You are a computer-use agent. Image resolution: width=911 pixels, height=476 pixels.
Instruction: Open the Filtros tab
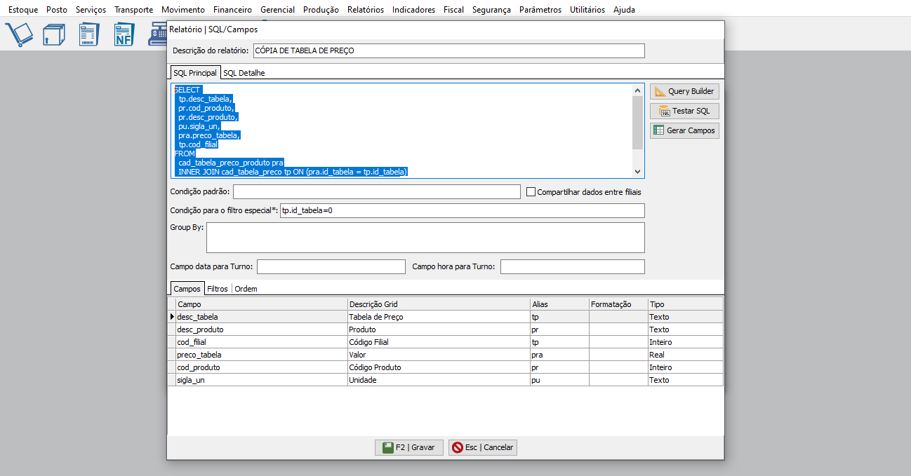tap(218, 289)
